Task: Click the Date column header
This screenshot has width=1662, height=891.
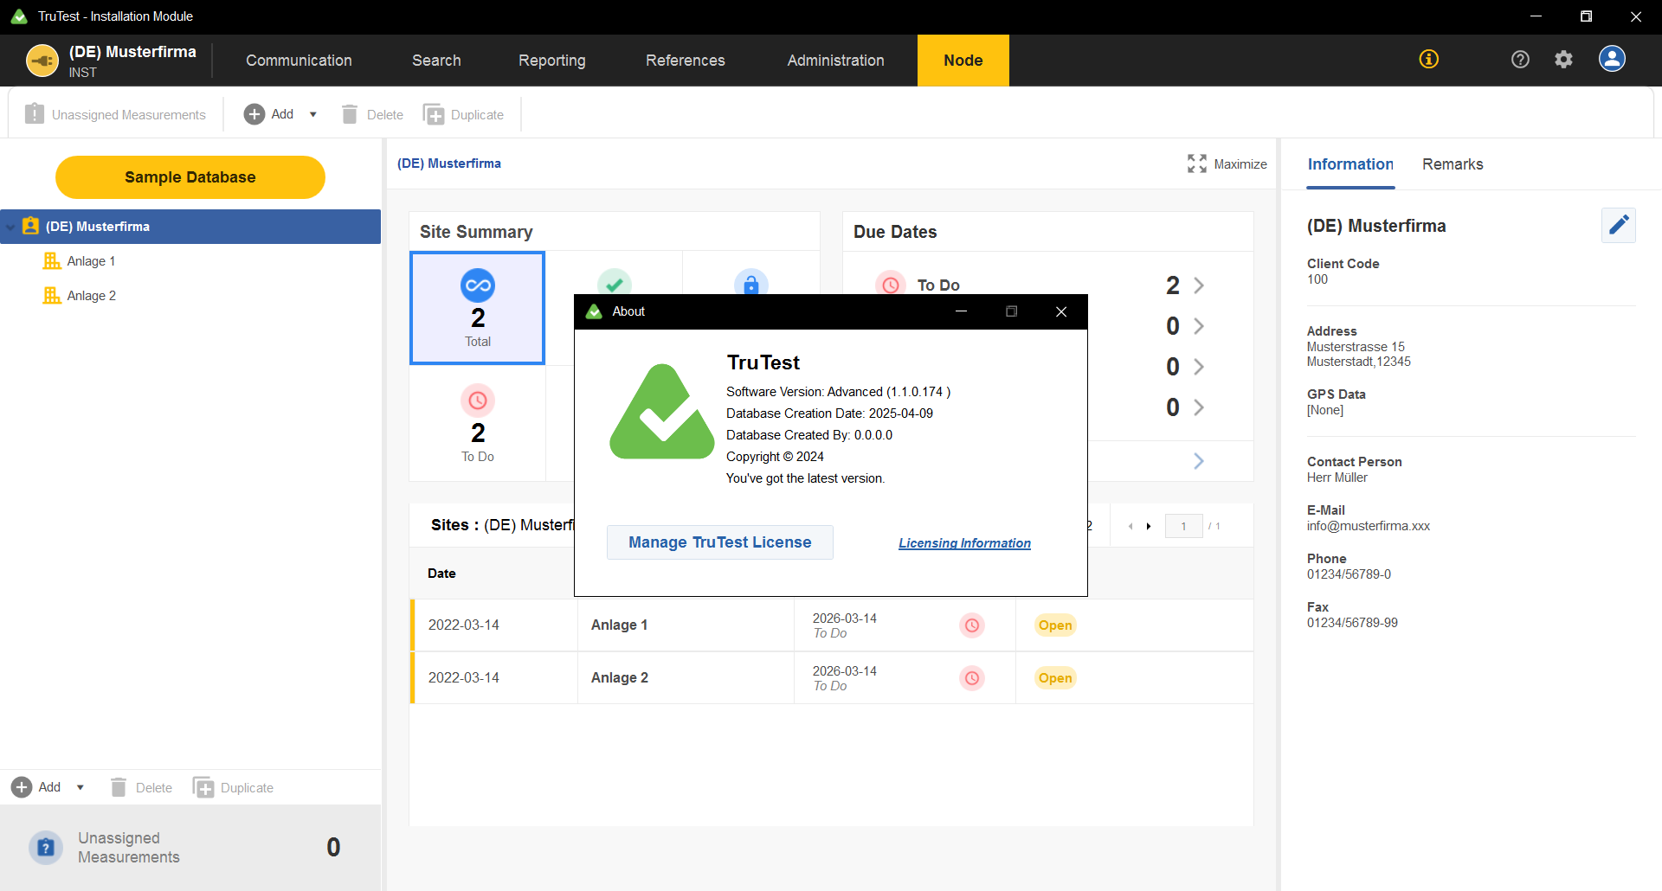Action: click(441, 574)
